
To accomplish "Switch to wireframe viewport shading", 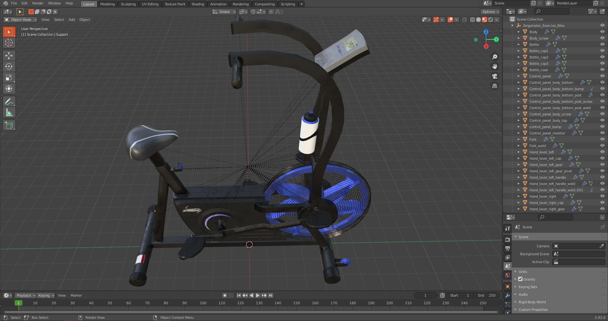I will pos(472,20).
